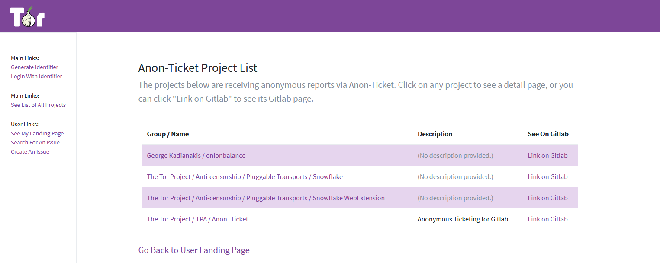
Task: Click the See On Gitlab column header
Action: 548,134
